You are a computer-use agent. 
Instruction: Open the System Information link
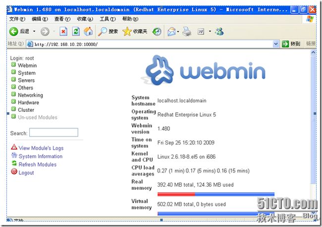coord(41,156)
